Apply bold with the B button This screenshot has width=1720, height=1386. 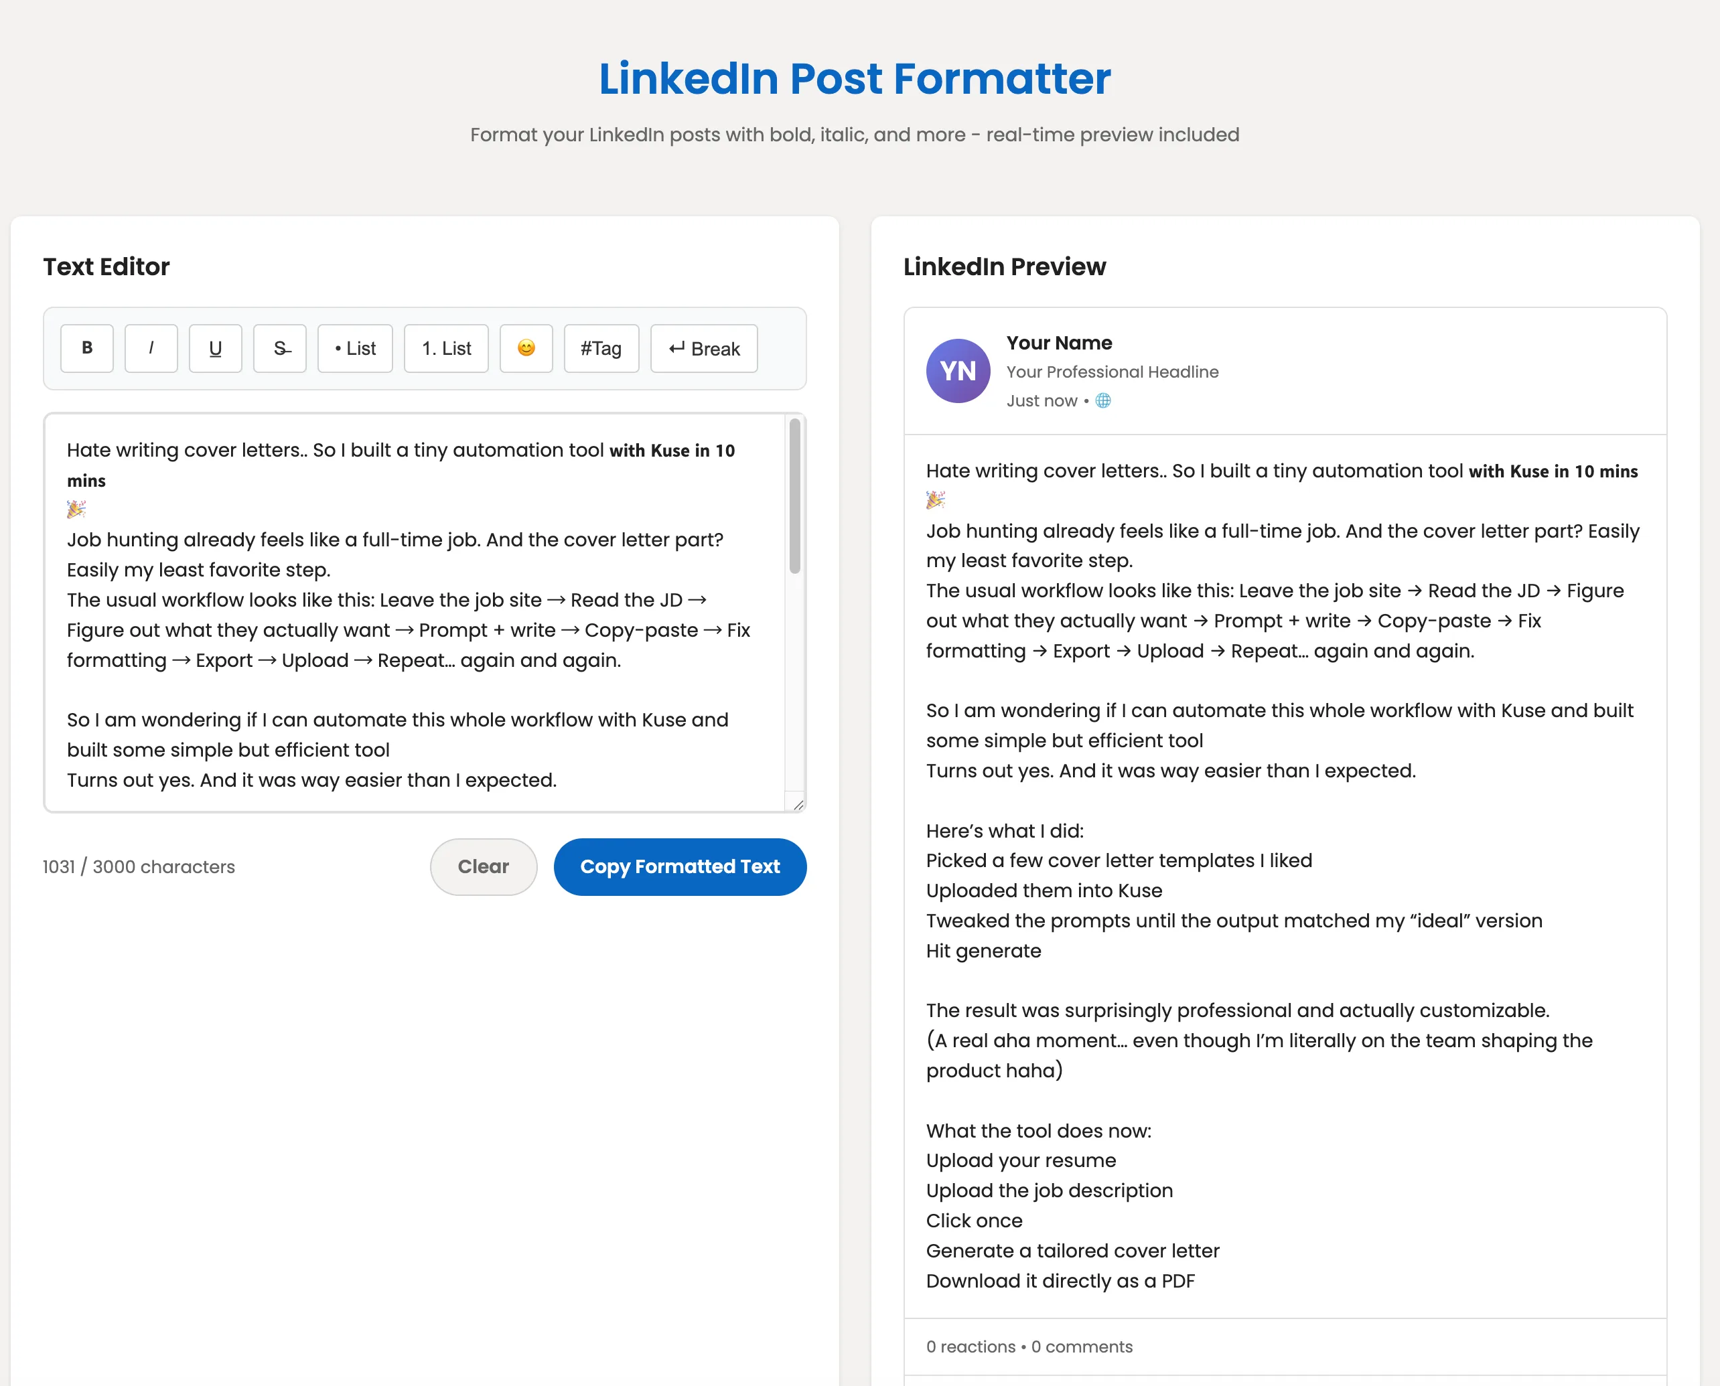[x=87, y=348]
